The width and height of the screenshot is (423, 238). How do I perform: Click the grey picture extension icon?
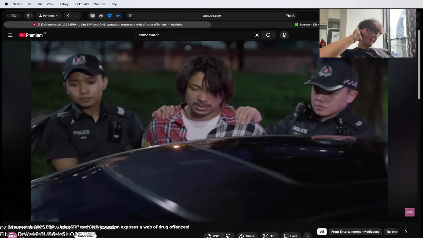coord(93,16)
